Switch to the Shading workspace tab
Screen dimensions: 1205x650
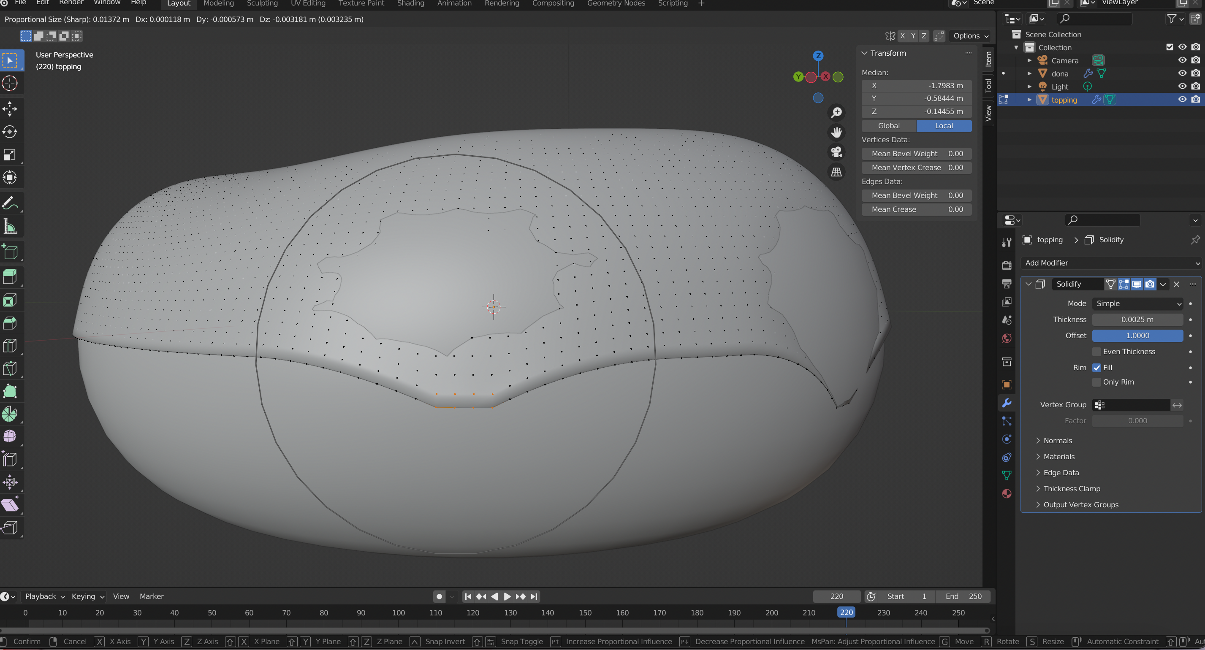point(410,3)
